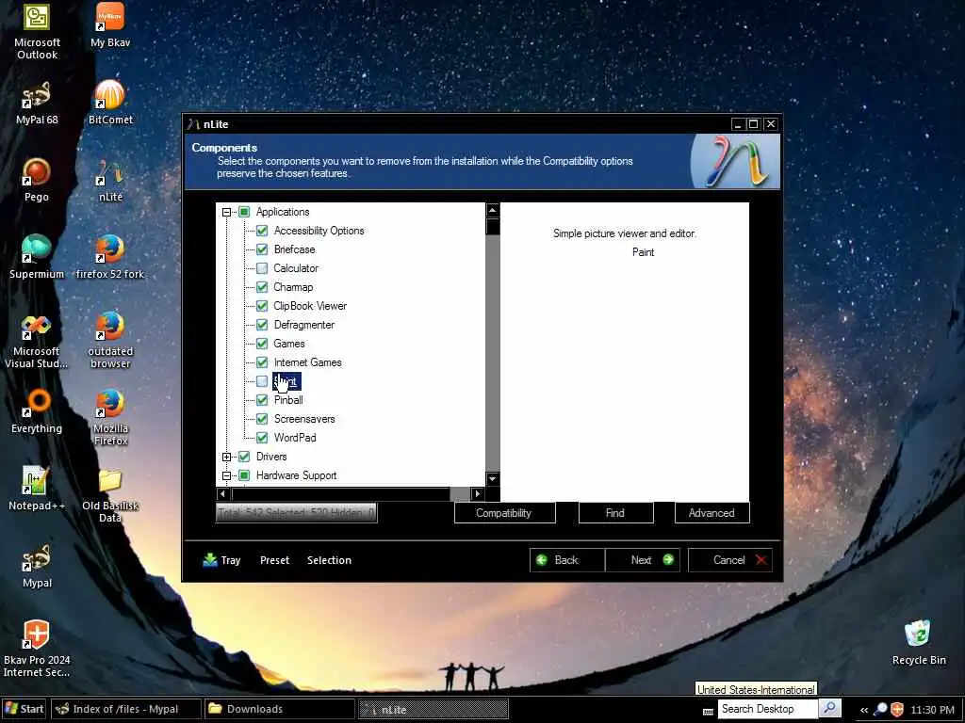Open Old Basilisk Data folder
965x723 pixels.
[x=110, y=495]
